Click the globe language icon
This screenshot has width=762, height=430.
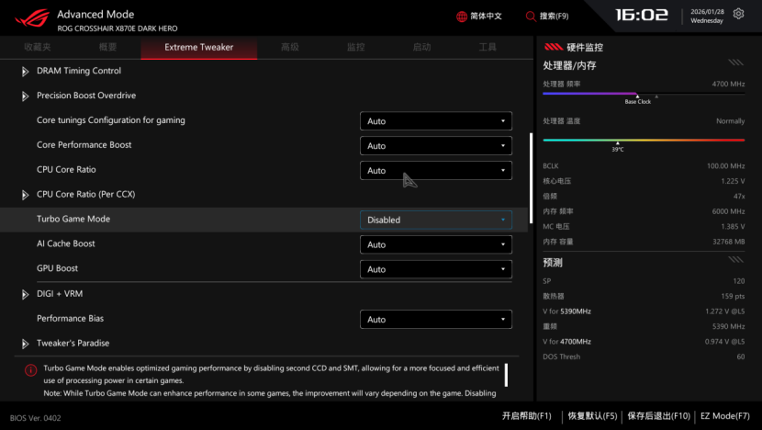462,17
